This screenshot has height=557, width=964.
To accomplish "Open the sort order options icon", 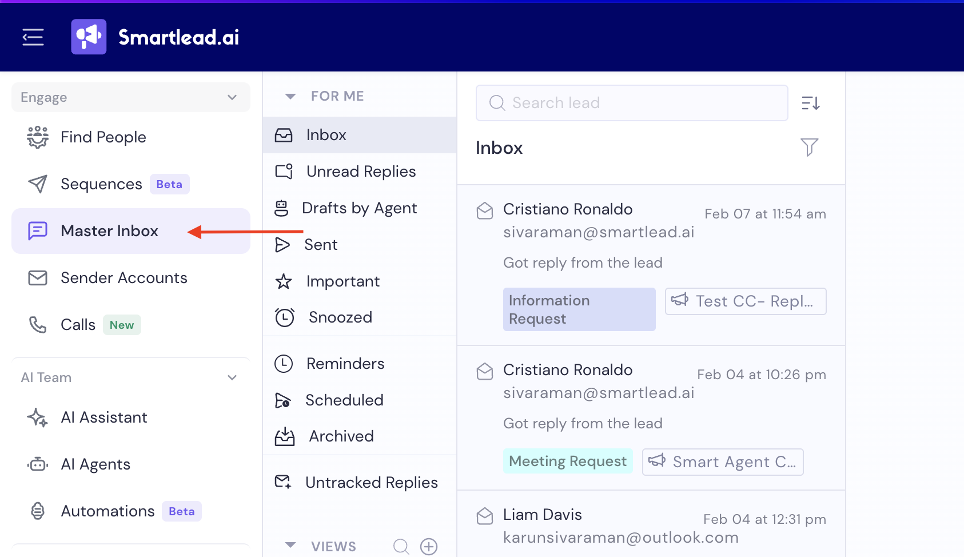I will tap(811, 103).
